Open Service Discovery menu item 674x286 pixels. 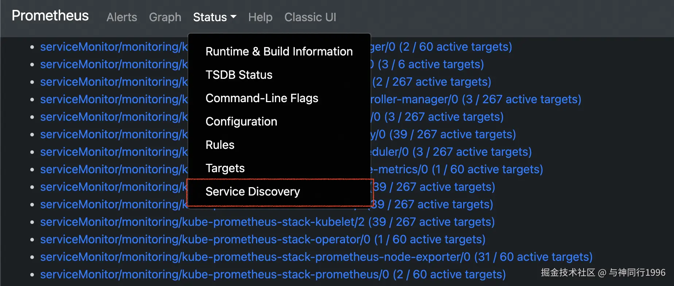253,192
